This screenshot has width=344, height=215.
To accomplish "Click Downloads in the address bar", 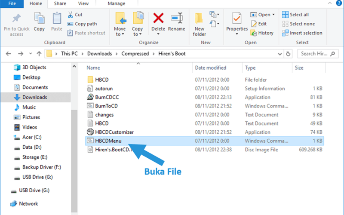I will (x=100, y=54).
